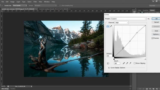Open Curves auto Options button
This screenshot has width=160, height=90.
(x=156, y=34)
